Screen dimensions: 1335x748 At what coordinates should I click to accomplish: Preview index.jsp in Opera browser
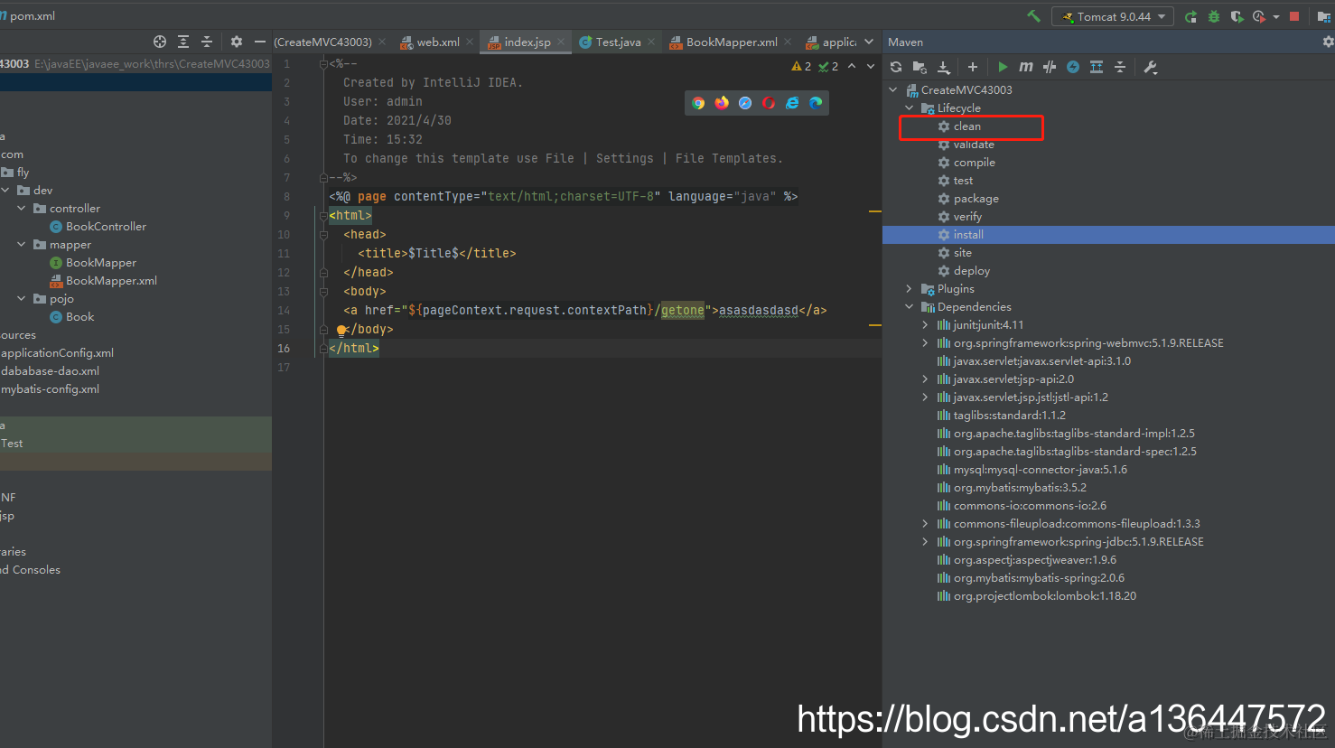click(769, 103)
